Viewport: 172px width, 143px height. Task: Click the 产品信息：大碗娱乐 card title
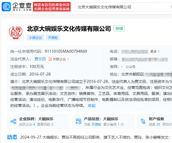coord(101,119)
